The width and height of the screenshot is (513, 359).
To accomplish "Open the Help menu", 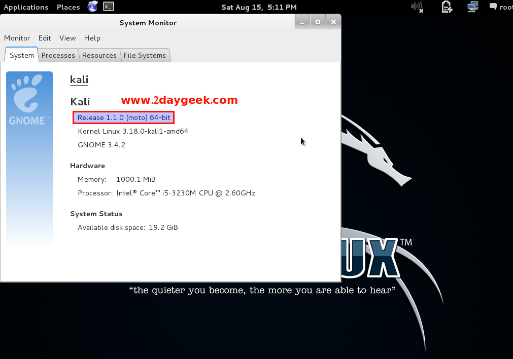I will [92, 38].
